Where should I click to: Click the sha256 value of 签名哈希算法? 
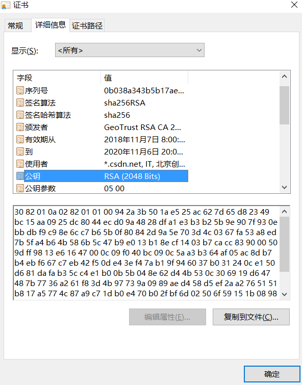click(x=117, y=115)
